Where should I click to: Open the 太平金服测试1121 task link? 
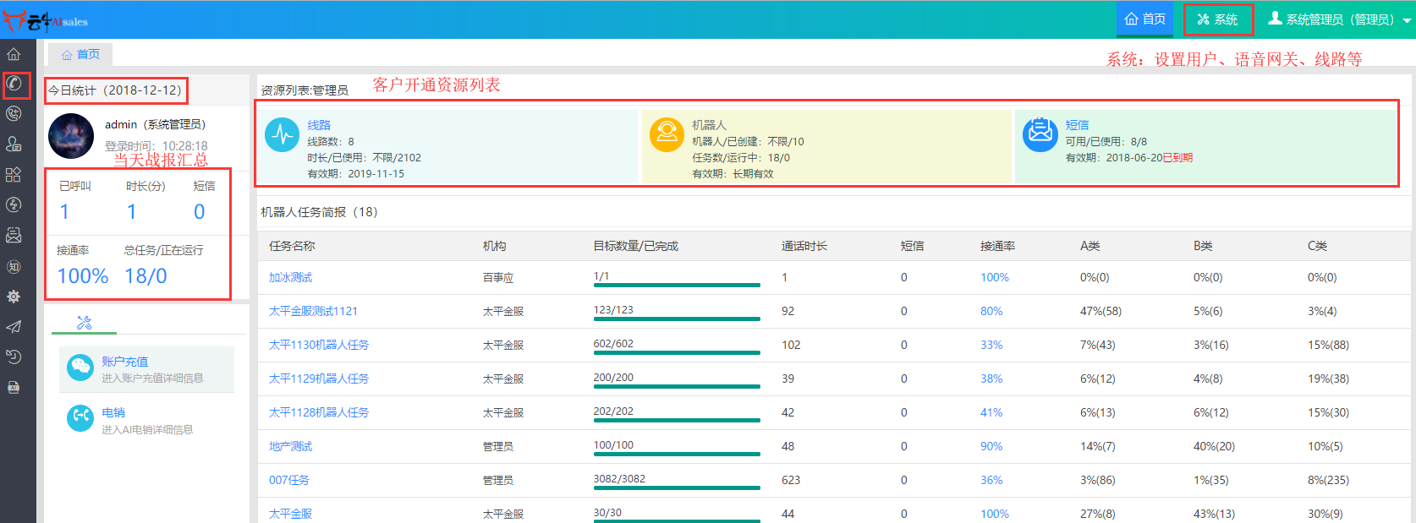[313, 311]
